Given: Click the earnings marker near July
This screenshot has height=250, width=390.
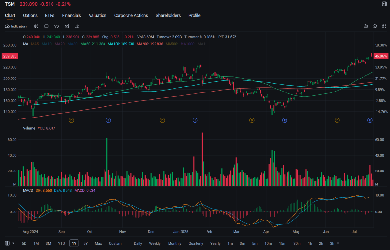Looking at the screenshot, I should 370,120.
